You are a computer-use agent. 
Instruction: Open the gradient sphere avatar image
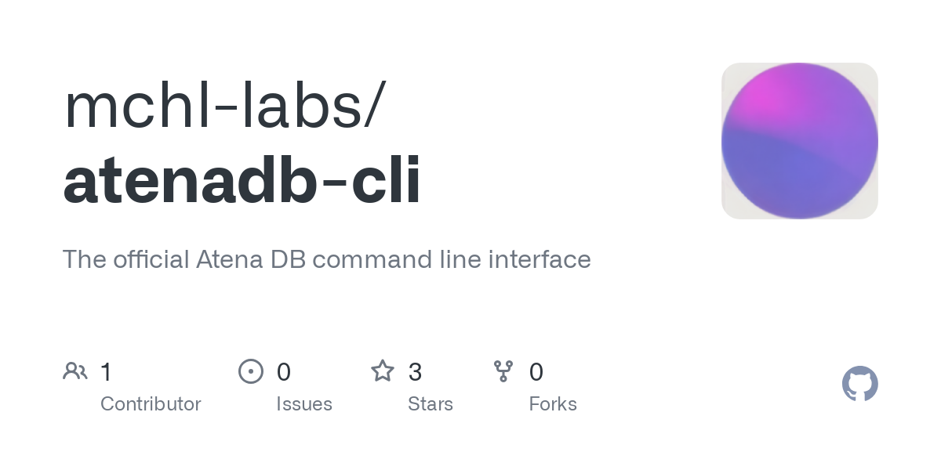[x=799, y=141]
